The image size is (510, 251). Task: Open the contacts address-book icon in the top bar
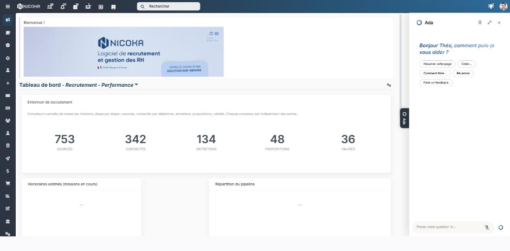(x=101, y=7)
